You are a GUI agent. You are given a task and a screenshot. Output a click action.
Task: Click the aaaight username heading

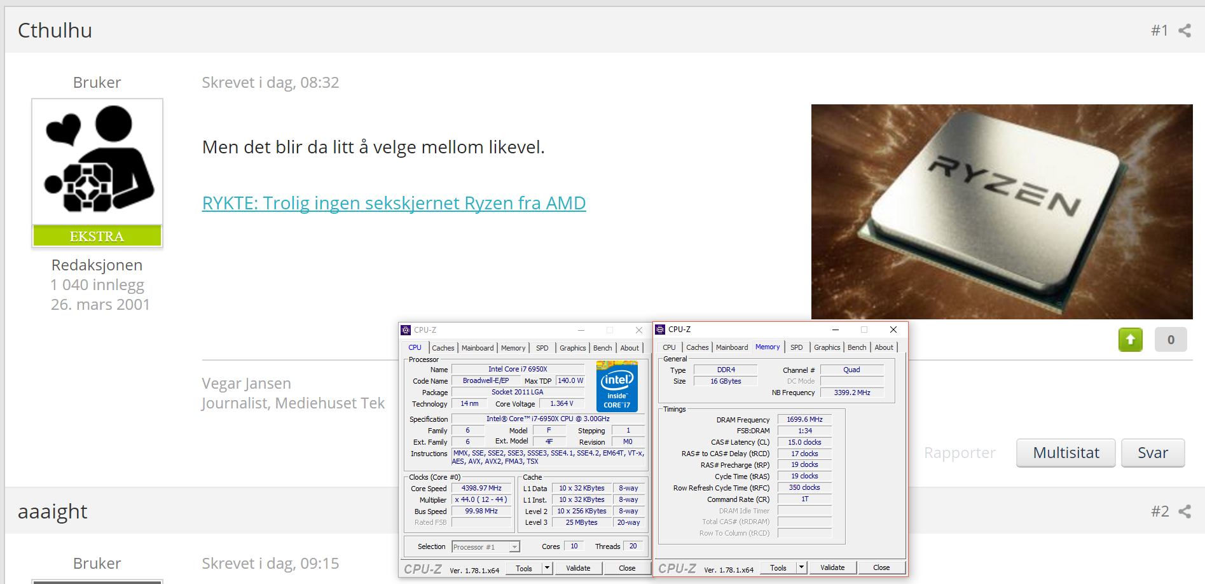pyautogui.click(x=53, y=511)
